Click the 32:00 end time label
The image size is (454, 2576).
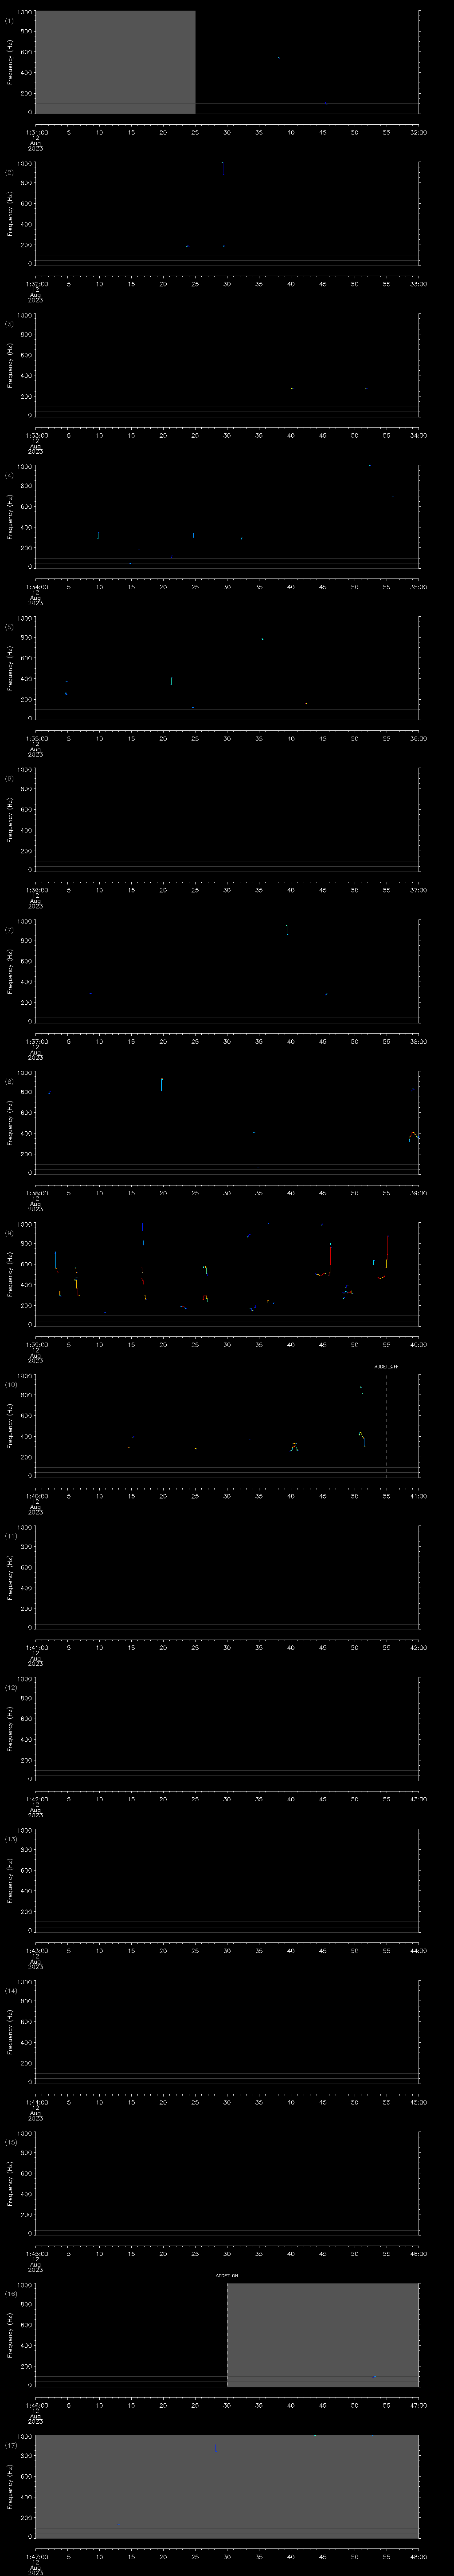(x=418, y=131)
